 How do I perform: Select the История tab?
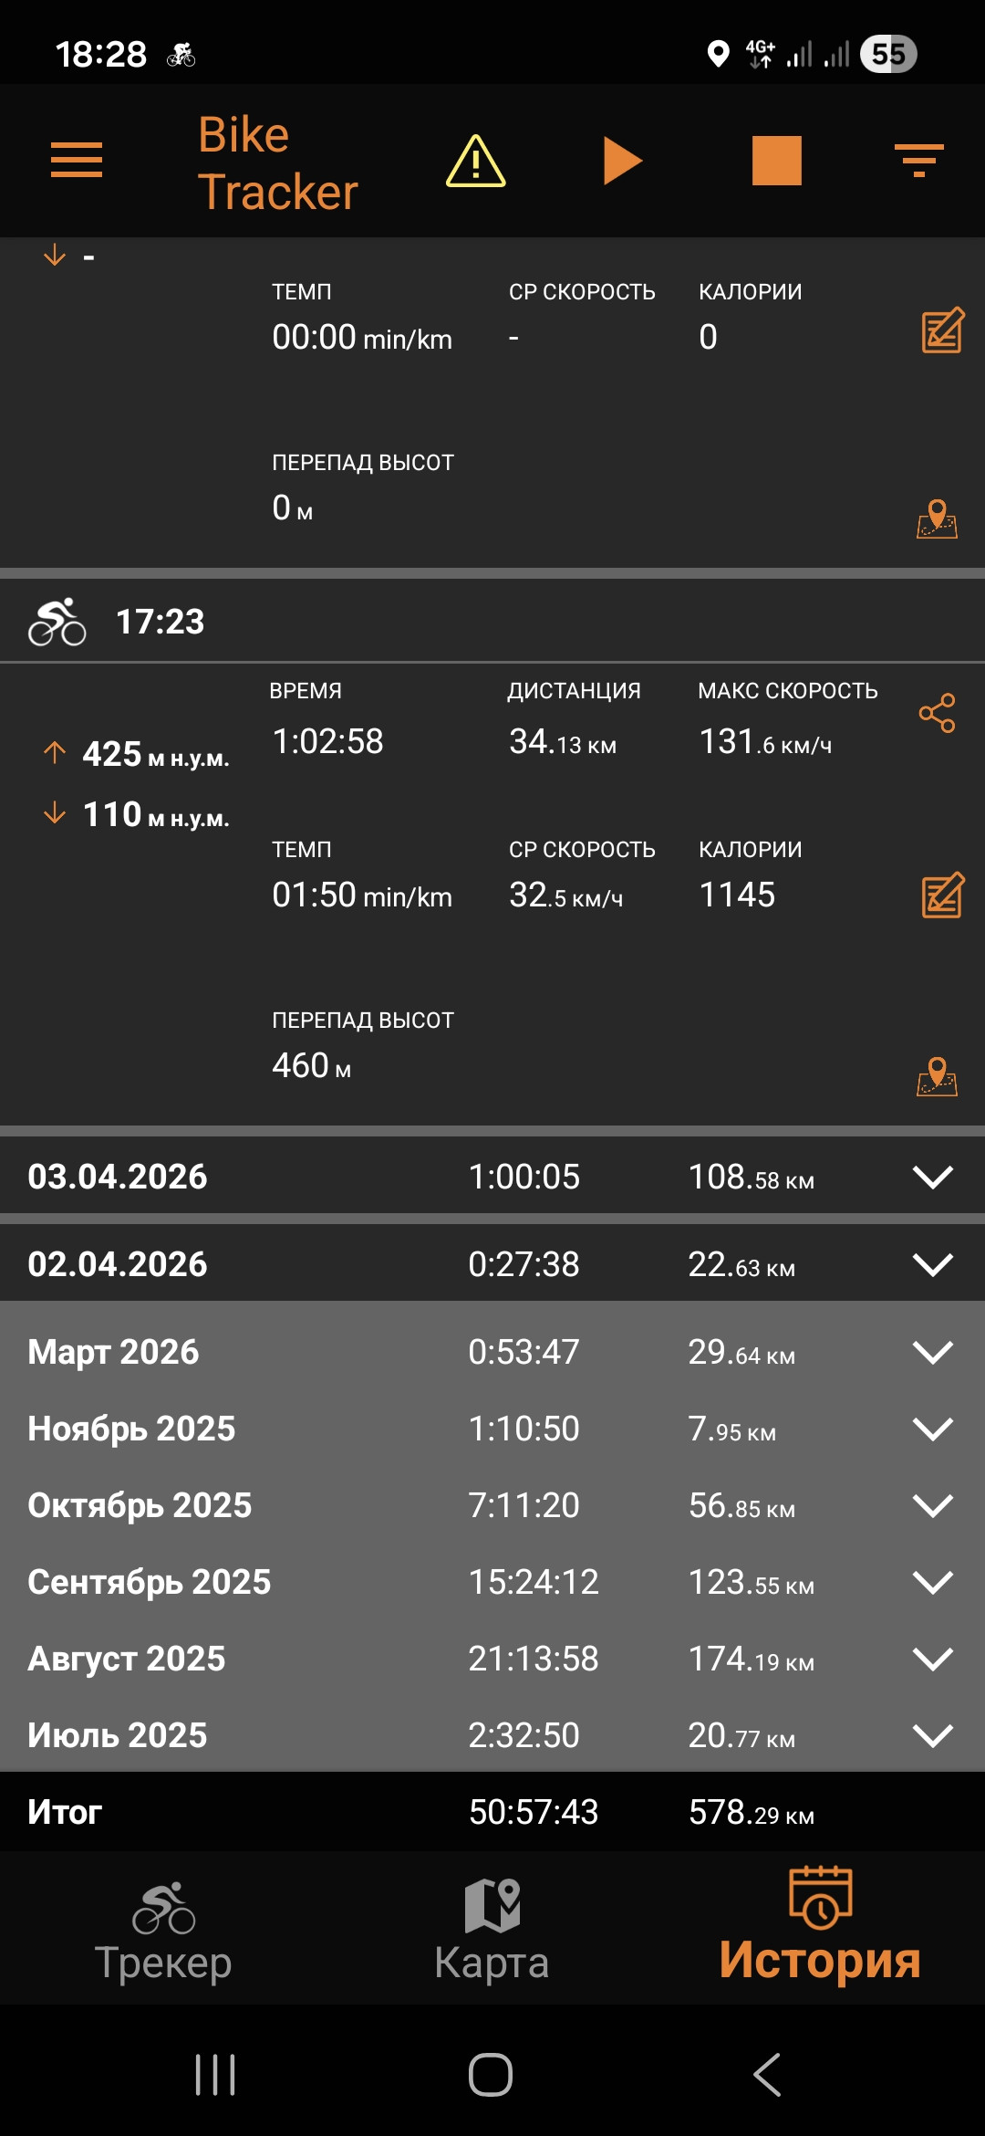click(x=820, y=1926)
